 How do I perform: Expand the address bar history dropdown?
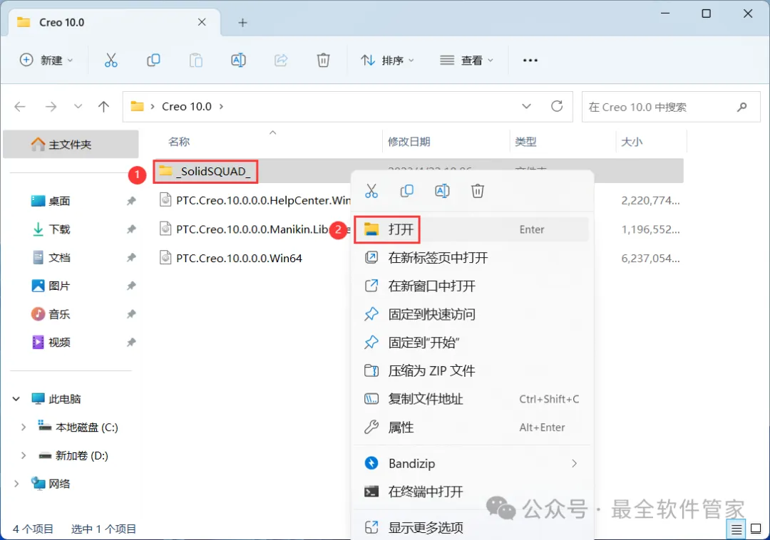pos(526,106)
